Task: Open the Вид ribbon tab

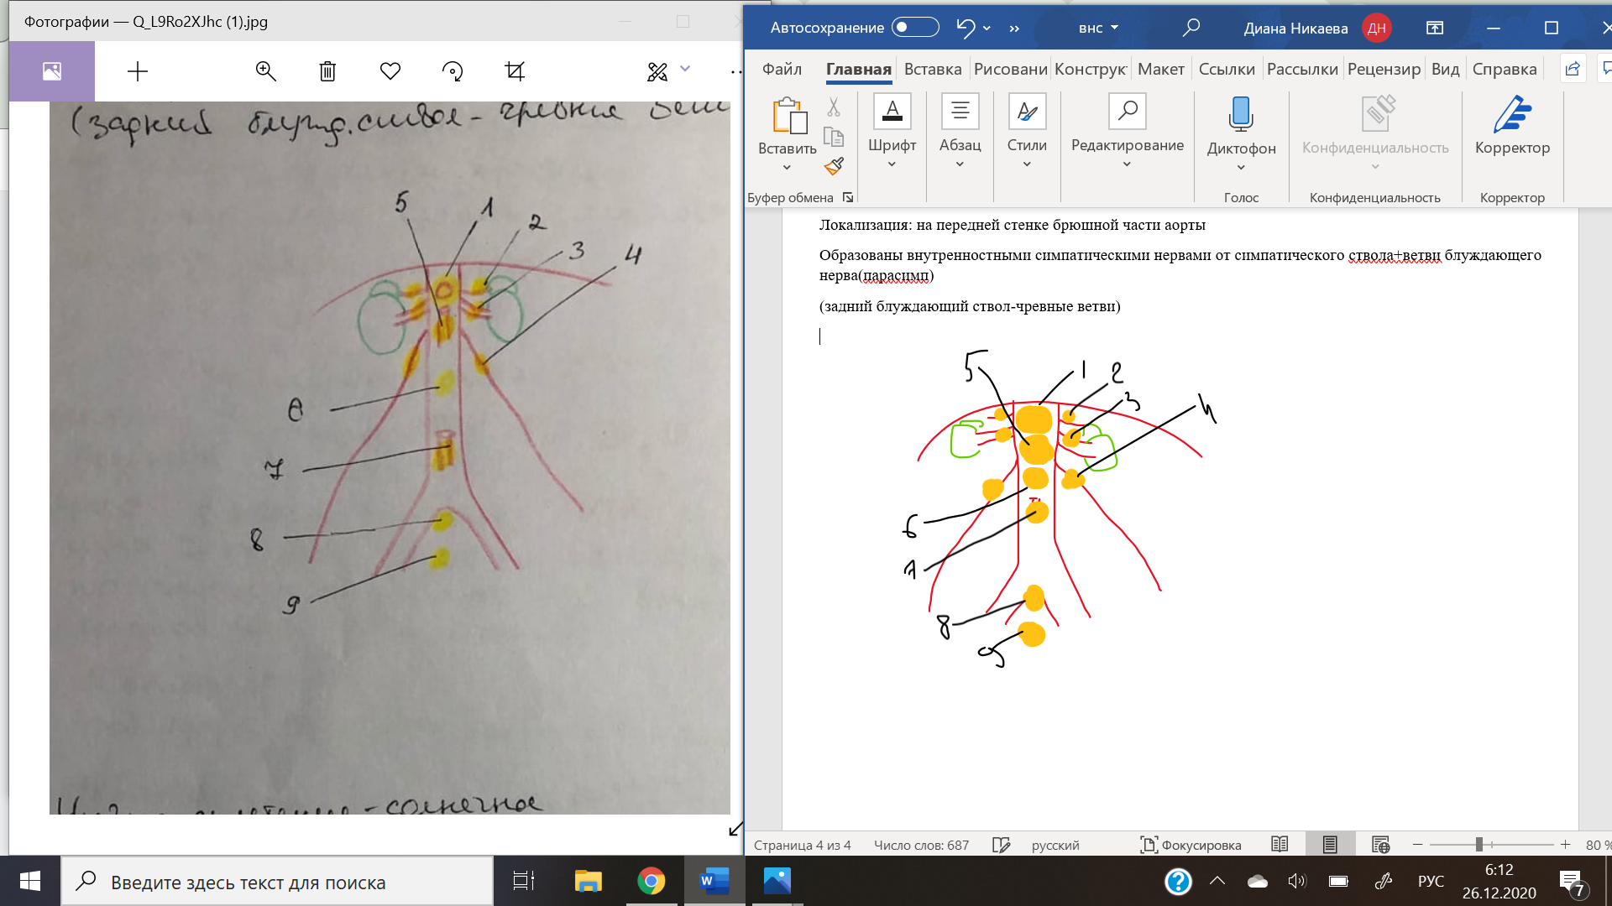Action: (x=1445, y=69)
